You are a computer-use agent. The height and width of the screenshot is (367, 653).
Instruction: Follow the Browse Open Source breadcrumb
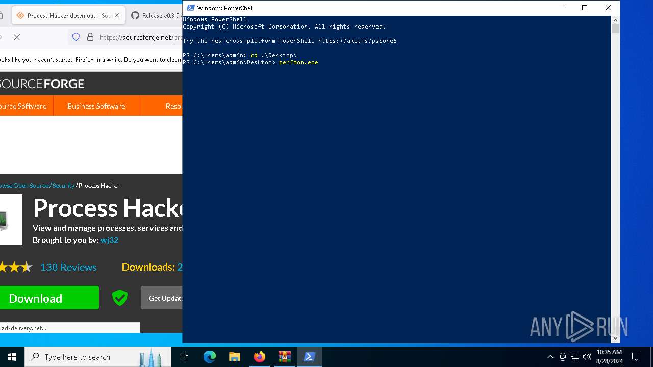click(24, 186)
